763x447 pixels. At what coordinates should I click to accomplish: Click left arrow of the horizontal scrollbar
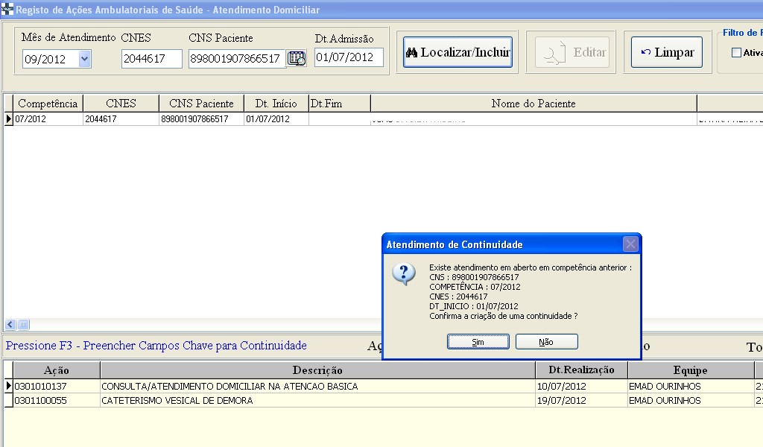[x=10, y=324]
